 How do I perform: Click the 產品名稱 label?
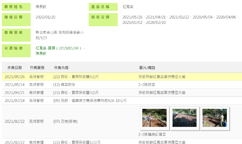tap(103, 7)
